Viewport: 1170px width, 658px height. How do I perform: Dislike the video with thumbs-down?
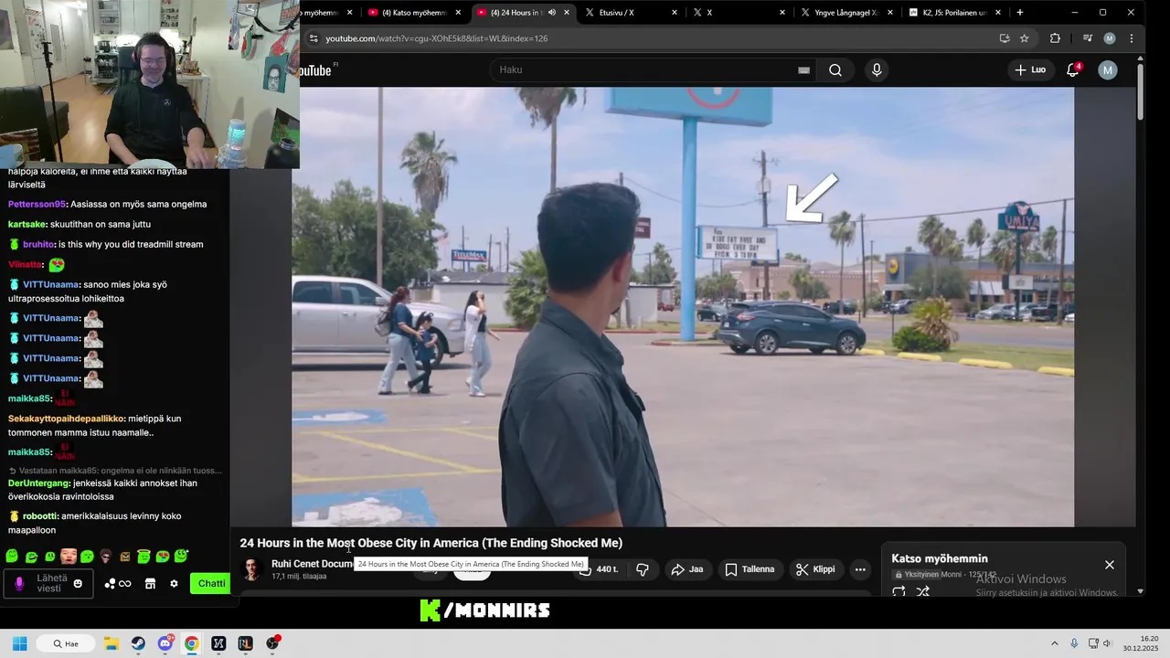[x=643, y=569]
